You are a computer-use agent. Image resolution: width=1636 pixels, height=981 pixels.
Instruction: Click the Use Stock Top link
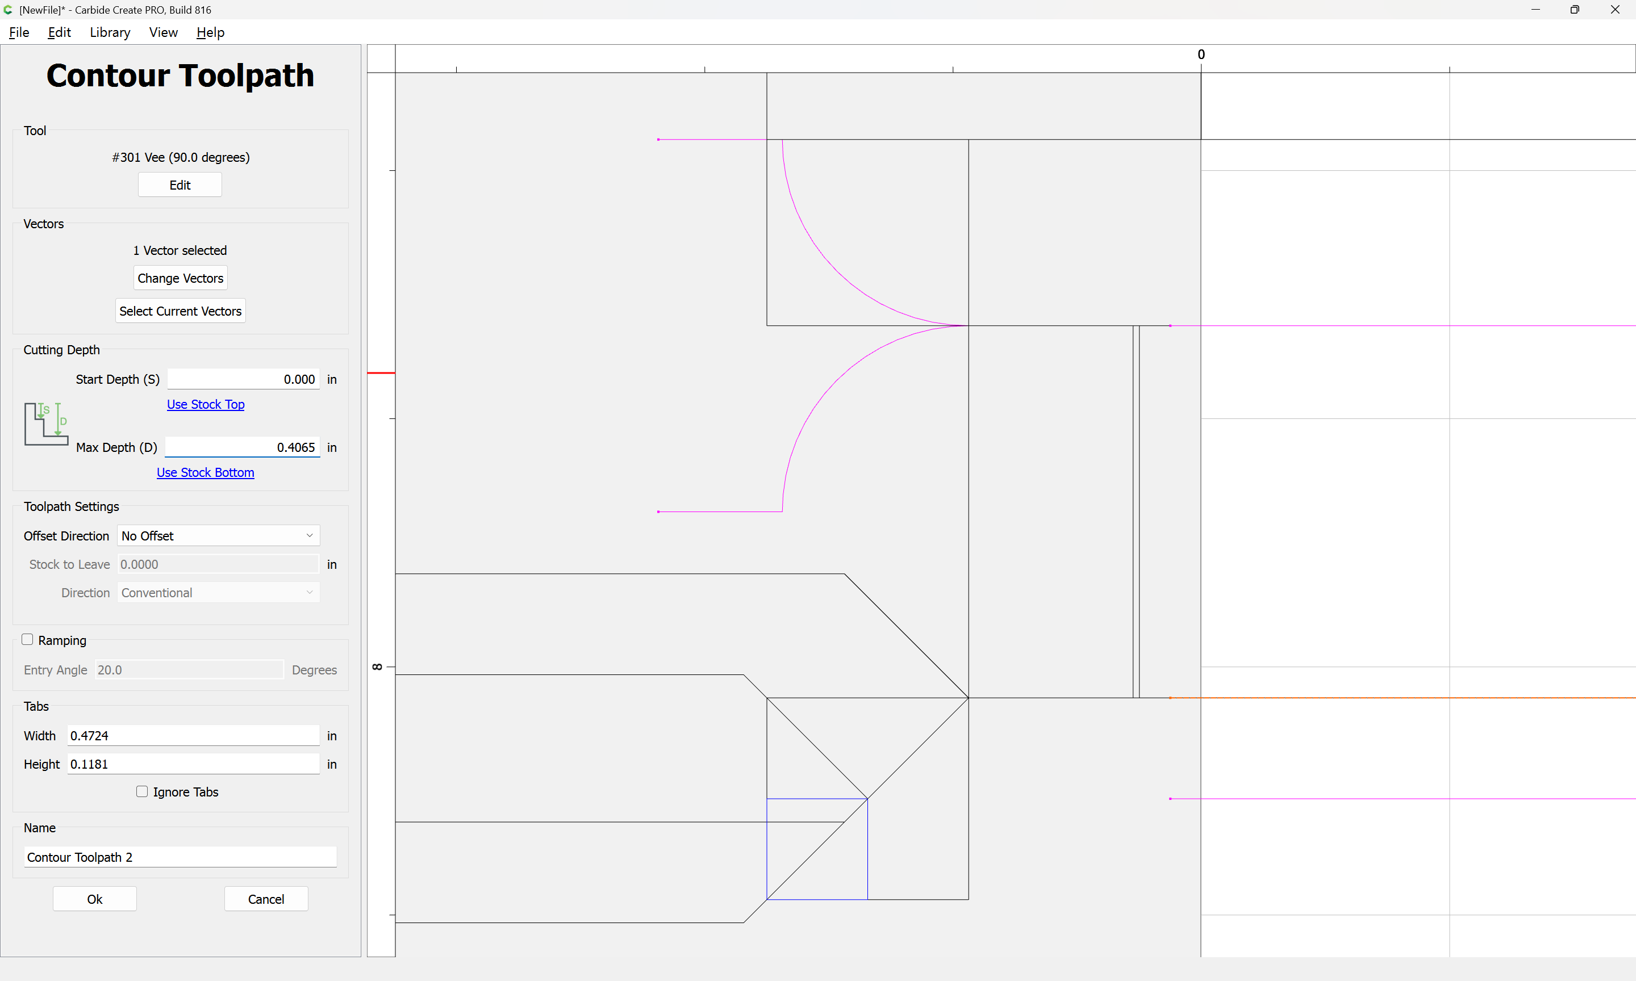206,405
